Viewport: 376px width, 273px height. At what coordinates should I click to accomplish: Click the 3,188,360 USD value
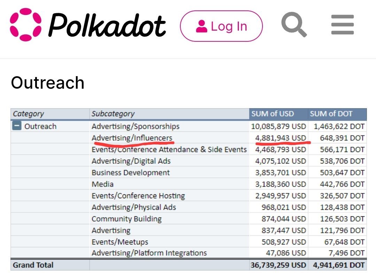(x=281, y=184)
